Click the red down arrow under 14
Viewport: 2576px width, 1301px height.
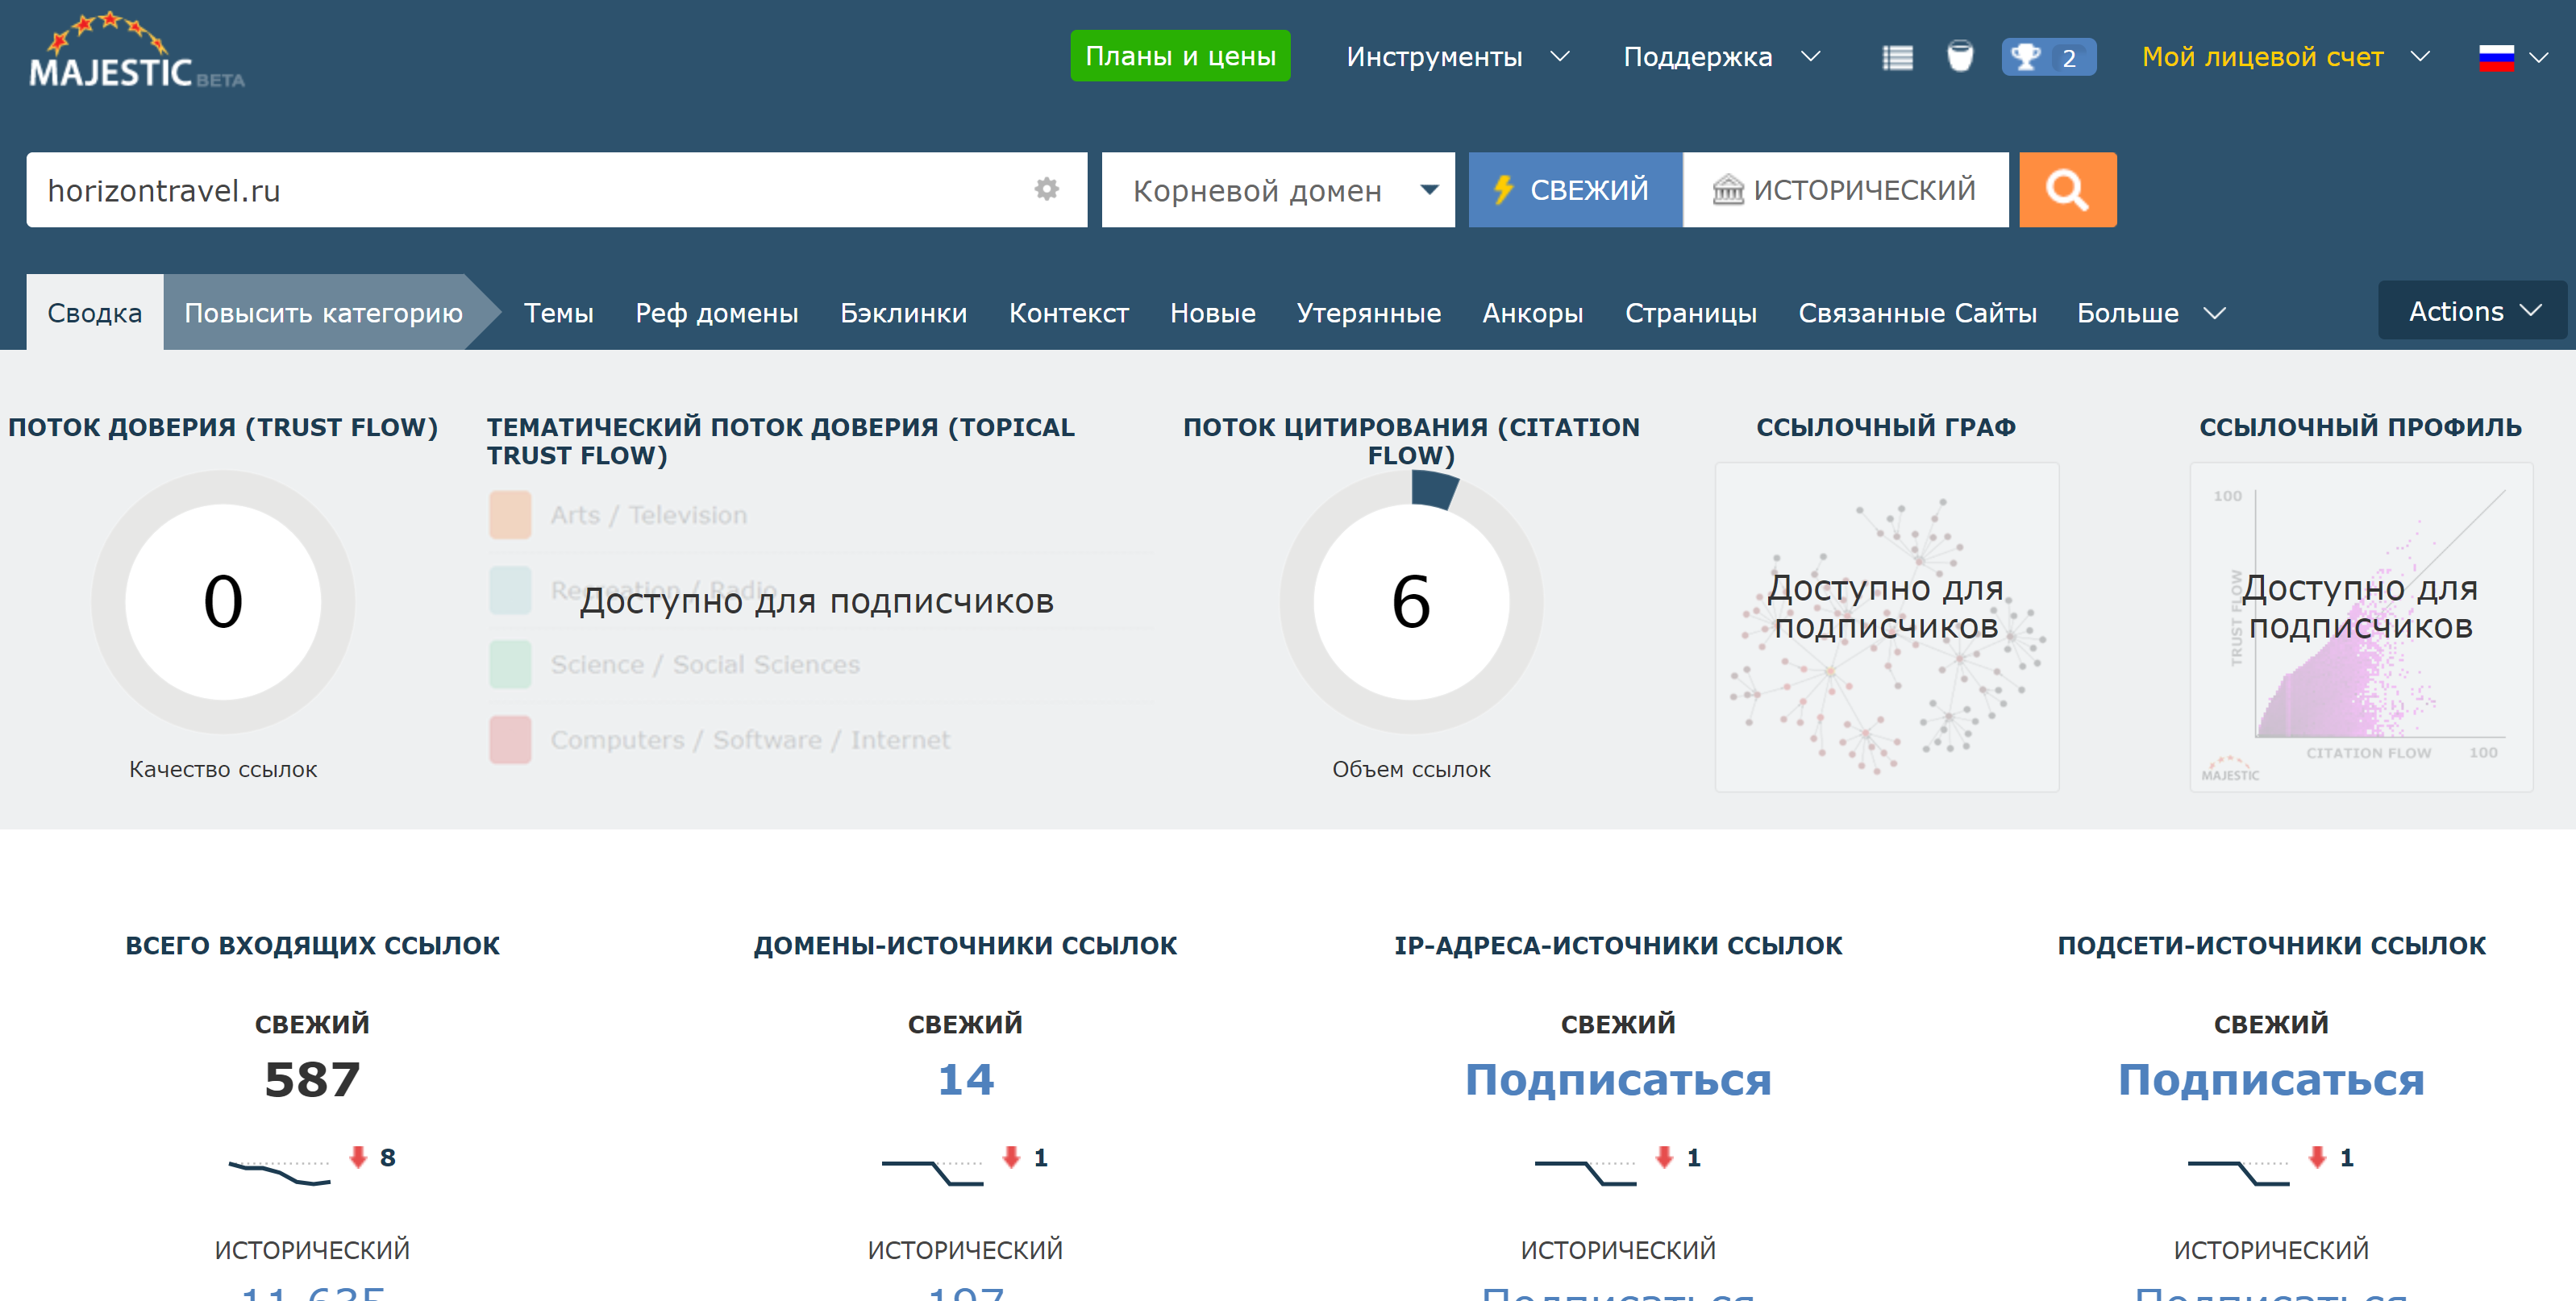[x=1011, y=1157]
